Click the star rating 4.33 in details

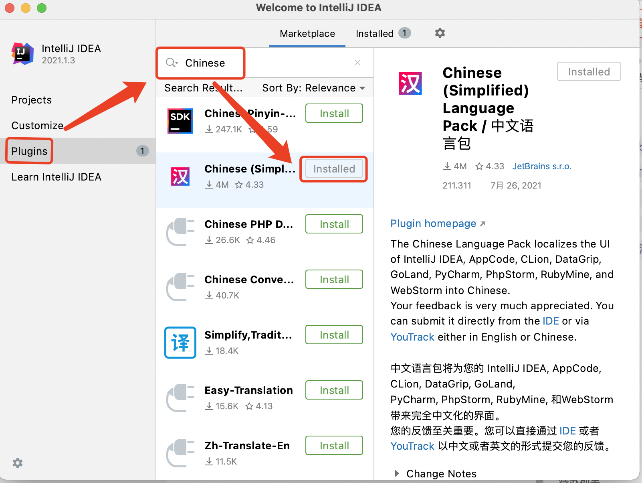coord(490,166)
